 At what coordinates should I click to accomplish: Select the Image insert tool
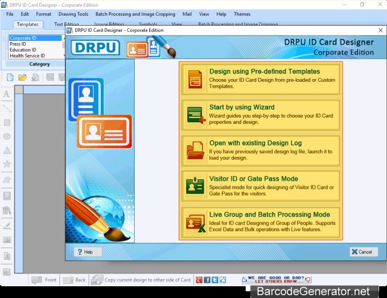[7, 196]
